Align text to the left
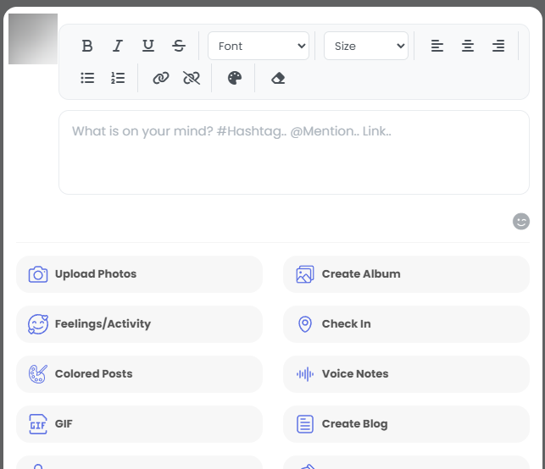The width and height of the screenshot is (545, 469). click(x=437, y=46)
